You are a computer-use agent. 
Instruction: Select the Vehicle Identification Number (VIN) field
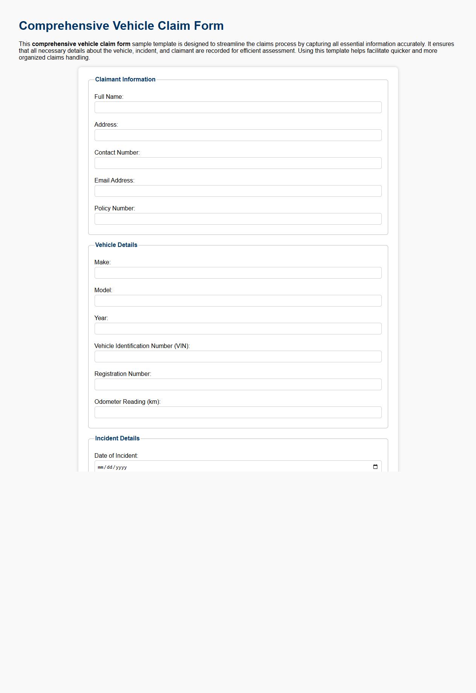[x=237, y=357]
